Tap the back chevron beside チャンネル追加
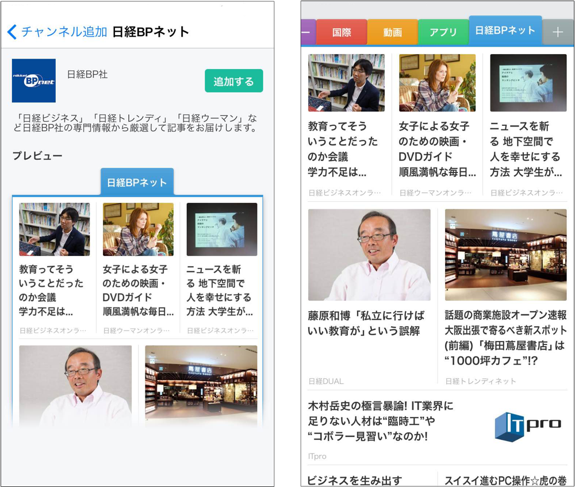Screen dimensions: 575x487 [11, 32]
